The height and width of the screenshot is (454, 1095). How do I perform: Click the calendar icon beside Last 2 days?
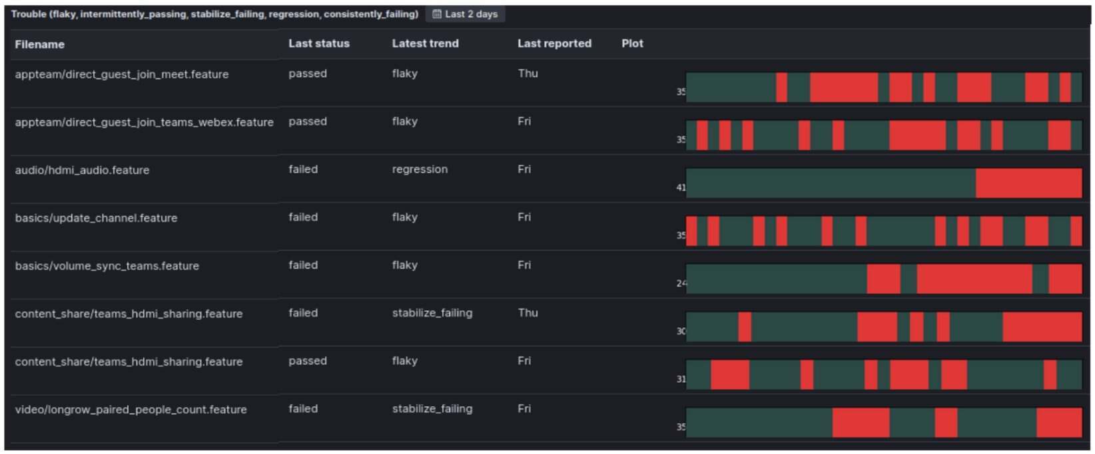[437, 14]
